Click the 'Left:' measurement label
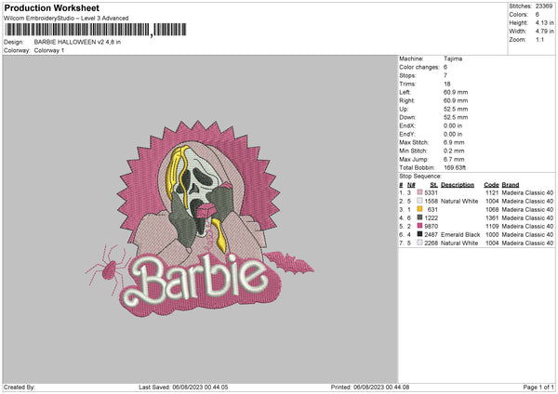 [405, 92]
